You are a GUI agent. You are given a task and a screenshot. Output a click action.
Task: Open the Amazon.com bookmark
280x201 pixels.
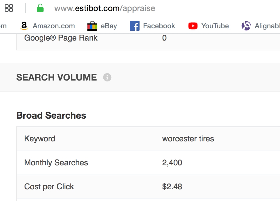(x=48, y=26)
